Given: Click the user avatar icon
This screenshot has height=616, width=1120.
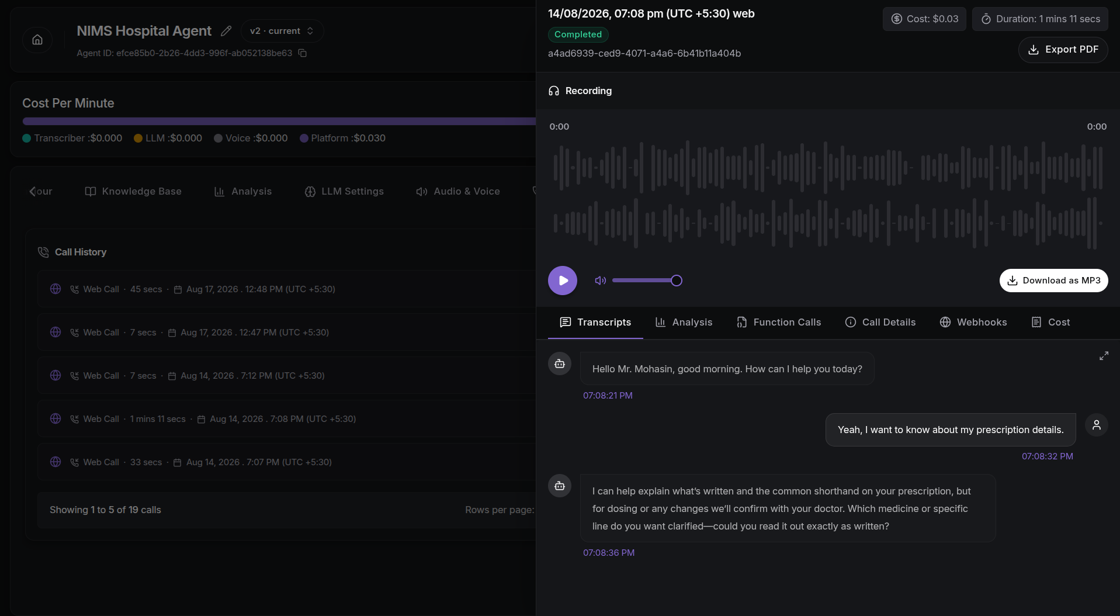Looking at the screenshot, I should [1097, 425].
